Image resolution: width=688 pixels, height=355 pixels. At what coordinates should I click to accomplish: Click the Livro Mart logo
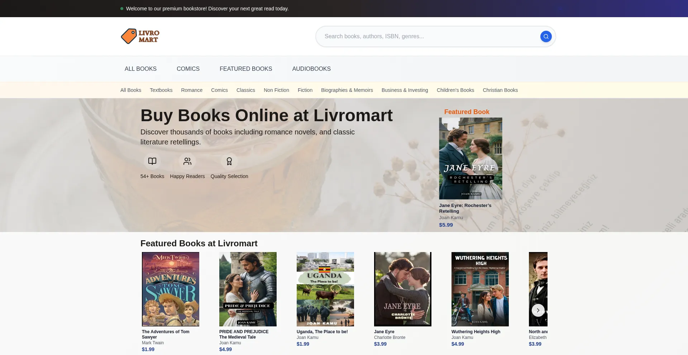coord(140,36)
